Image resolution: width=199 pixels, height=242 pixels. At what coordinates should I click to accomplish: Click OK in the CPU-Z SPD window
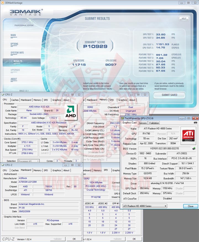click(x=134, y=239)
